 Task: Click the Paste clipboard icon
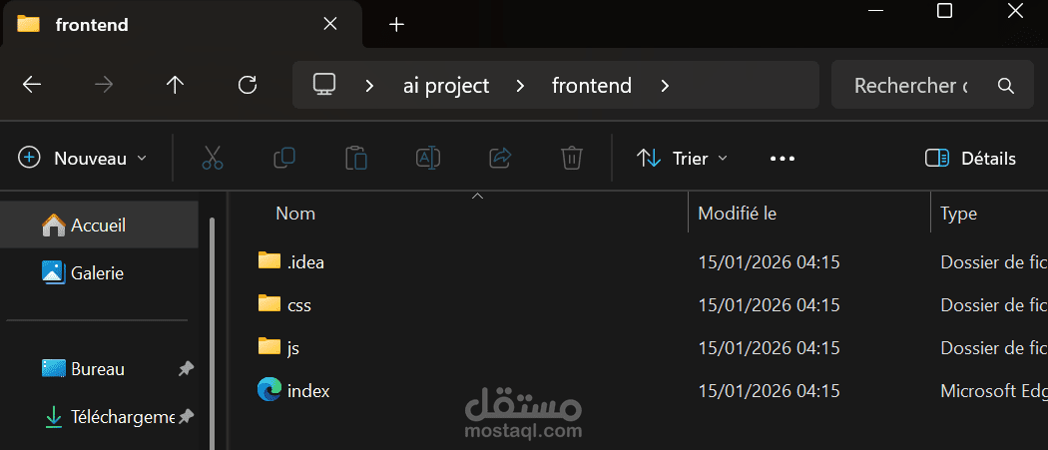tap(356, 158)
